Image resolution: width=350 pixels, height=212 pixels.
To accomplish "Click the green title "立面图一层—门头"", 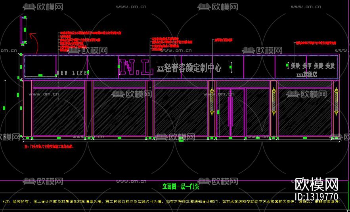I will [180, 187].
